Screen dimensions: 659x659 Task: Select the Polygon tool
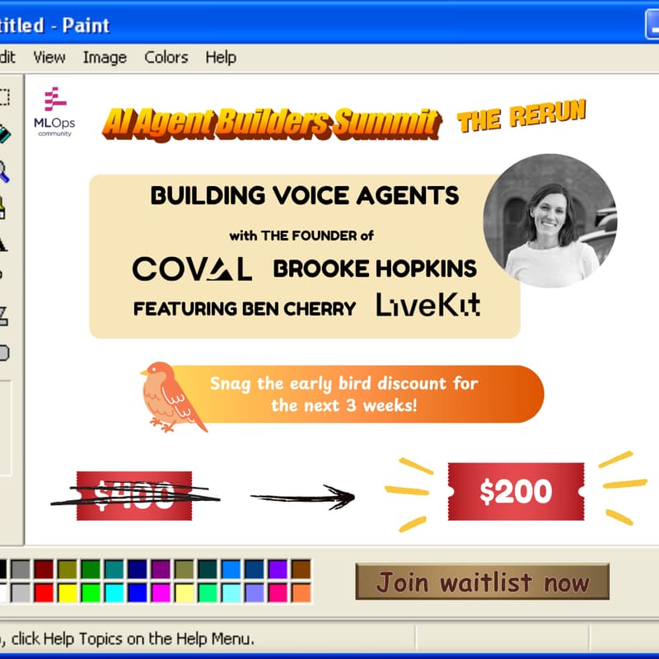point(3,315)
